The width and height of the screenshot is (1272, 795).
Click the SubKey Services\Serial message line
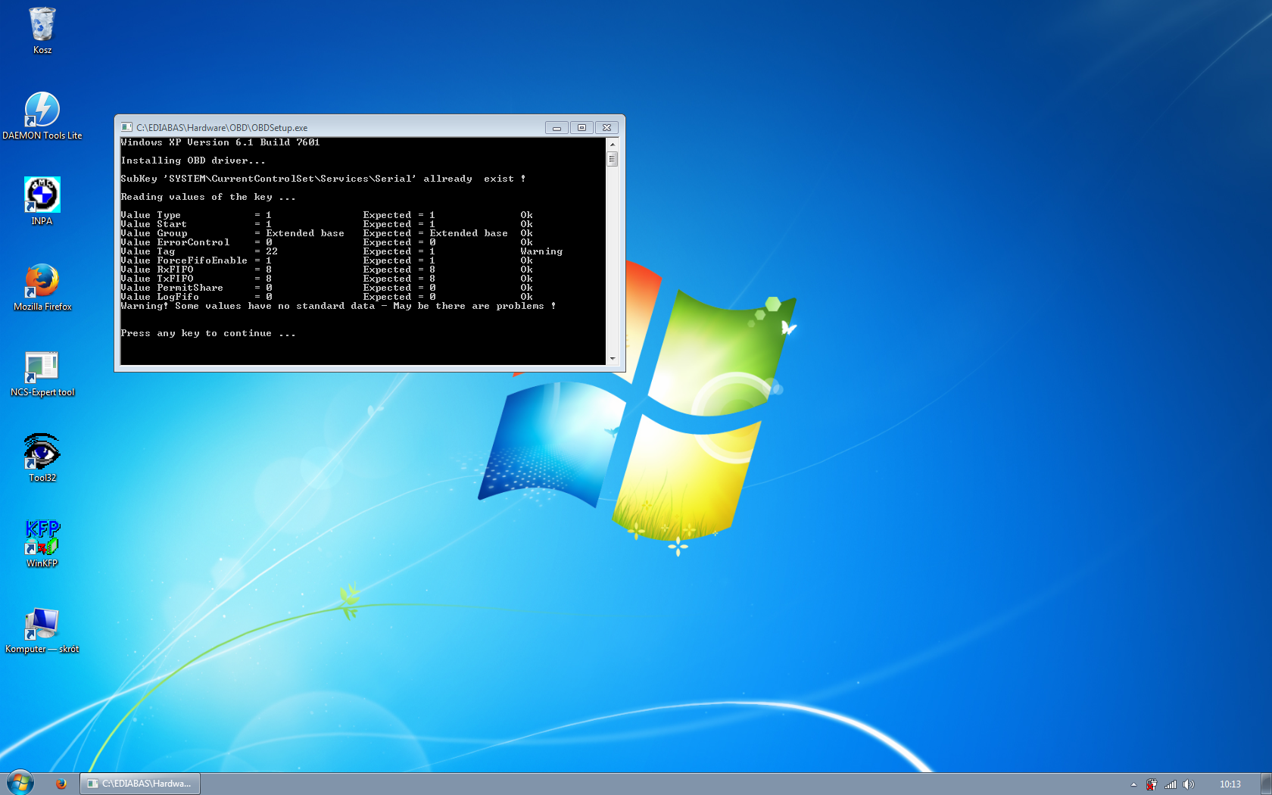pyautogui.click(x=323, y=179)
